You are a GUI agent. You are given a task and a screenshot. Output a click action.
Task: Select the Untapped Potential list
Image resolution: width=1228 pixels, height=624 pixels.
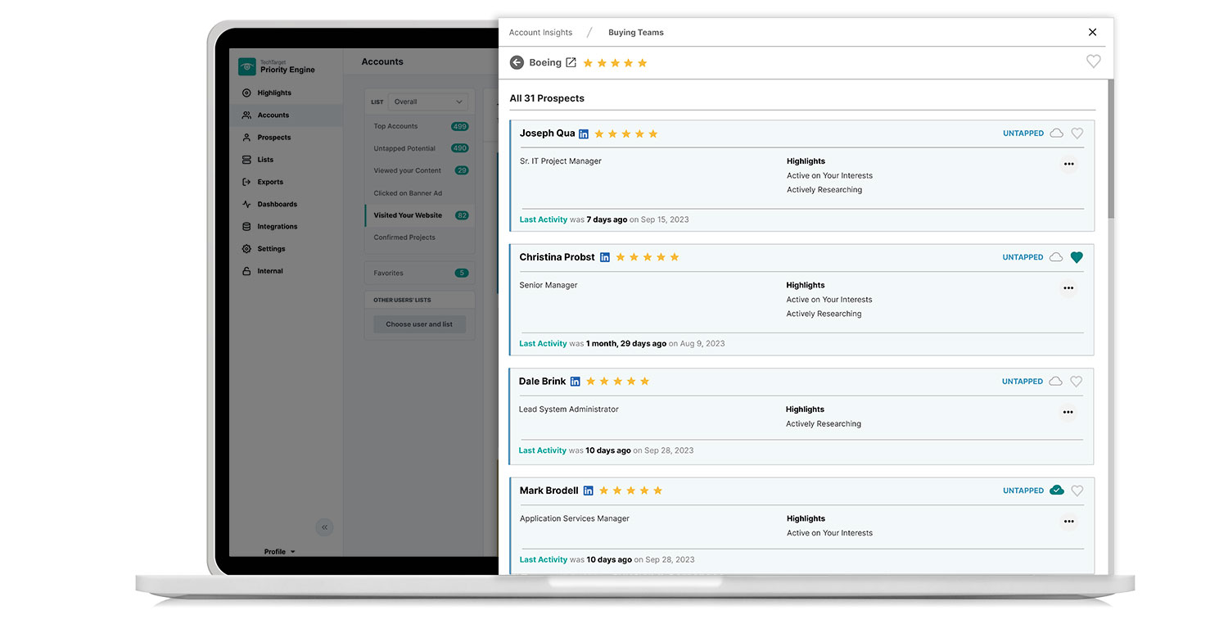tap(420, 148)
